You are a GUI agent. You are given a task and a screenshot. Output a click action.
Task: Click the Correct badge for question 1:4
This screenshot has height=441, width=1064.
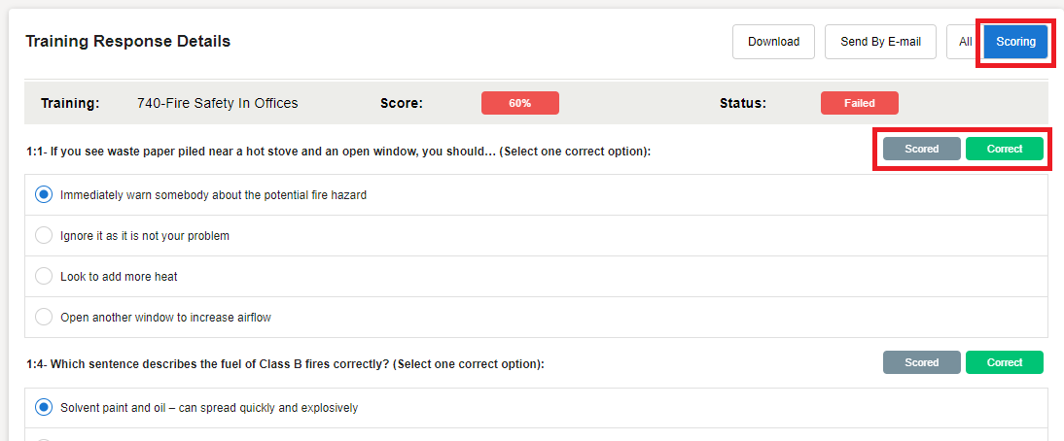point(1004,362)
